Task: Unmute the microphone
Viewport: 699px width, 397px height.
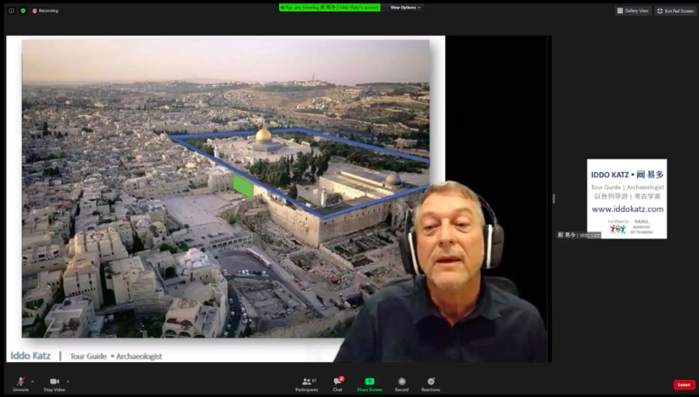Action: pos(20,384)
